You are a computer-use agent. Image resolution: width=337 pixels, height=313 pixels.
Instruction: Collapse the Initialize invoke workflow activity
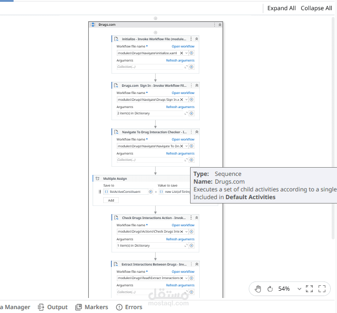click(197, 39)
